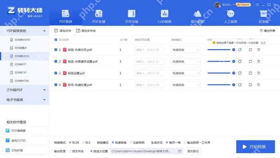Click the folder icon in output path field

(x=180, y=151)
